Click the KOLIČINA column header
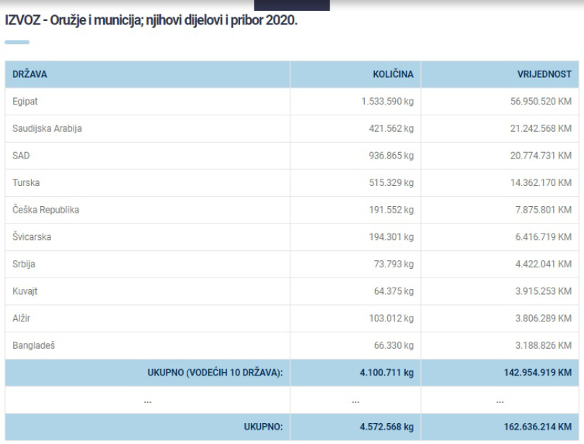The height and width of the screenshot is (444, 584). click(355, 74)
